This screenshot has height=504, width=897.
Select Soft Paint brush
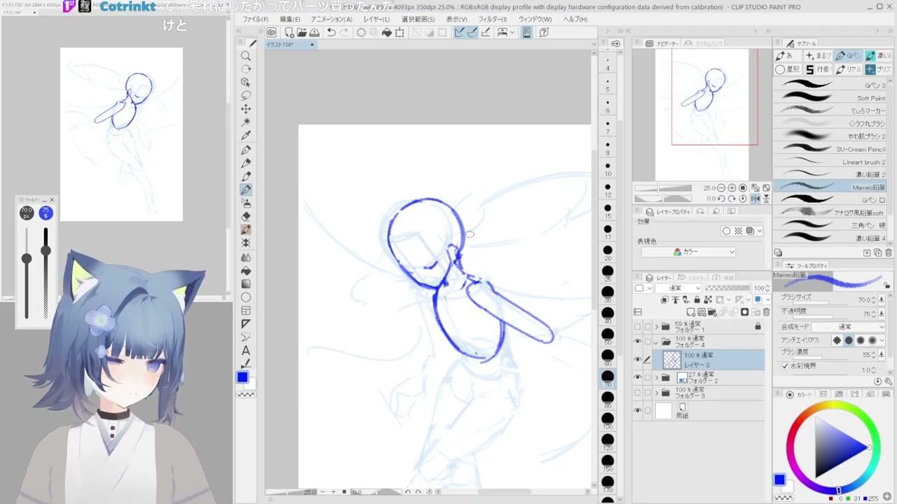830,98
